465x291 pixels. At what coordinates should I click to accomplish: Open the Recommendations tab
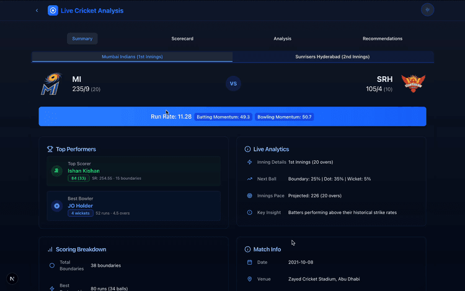[382, 38]
